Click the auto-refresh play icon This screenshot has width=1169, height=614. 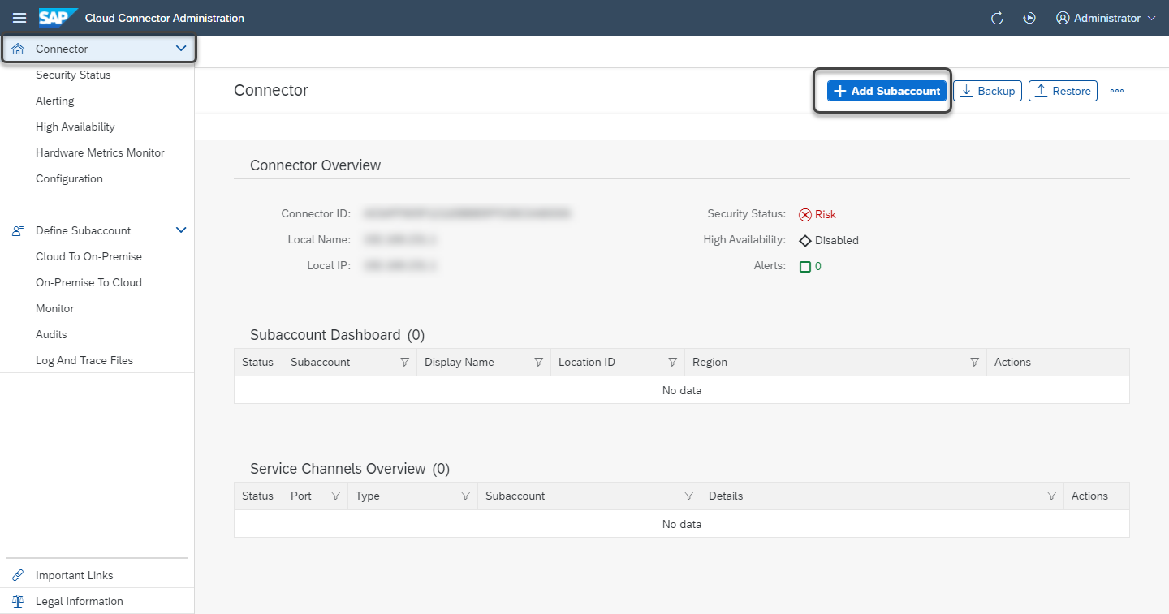(1029, 18)
